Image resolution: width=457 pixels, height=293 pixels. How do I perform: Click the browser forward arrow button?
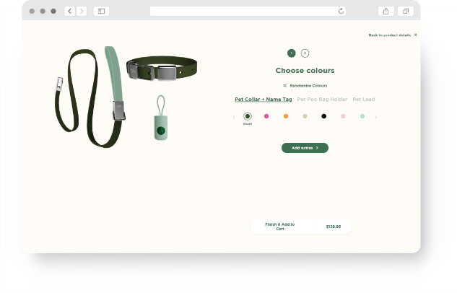pos(82,11)
